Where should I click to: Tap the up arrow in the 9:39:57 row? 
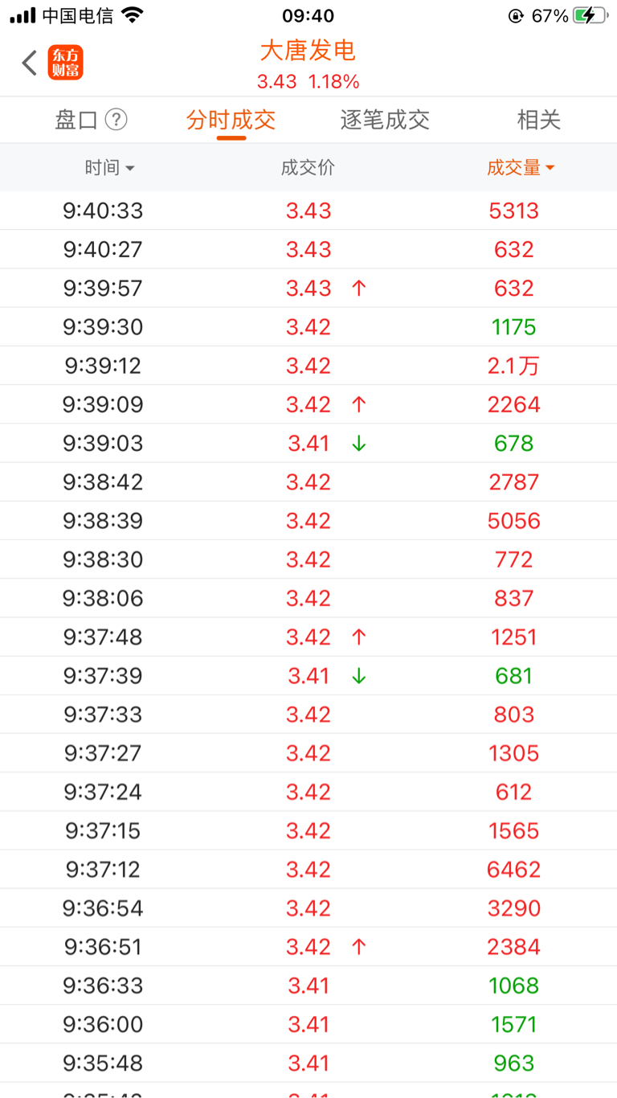click(x=359, y=288)
